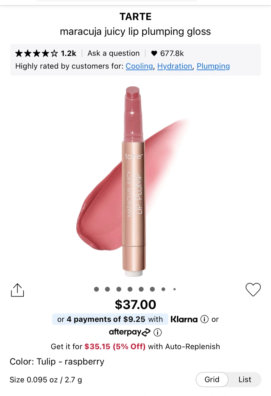The height and width of the screenshot is (396, 271).
Task: Open the 1.2k reviews count
Action: [68, 53]
